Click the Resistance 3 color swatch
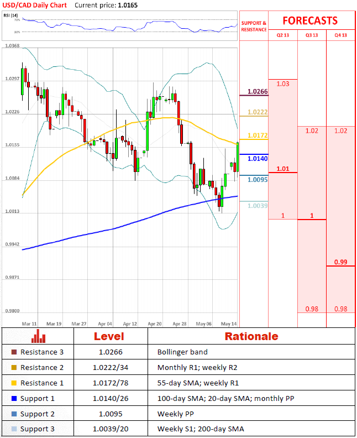This screenshot has width=357, height=438. [14, 352]
